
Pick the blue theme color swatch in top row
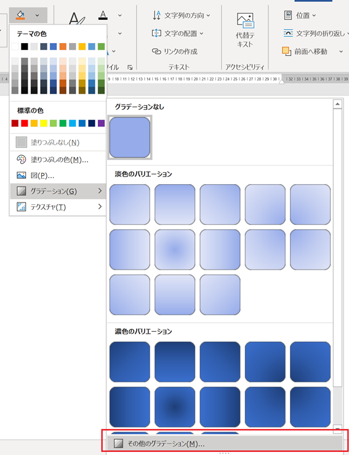54,46
